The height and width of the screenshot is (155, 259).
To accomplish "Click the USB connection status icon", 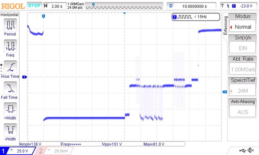I will point(242,150).
